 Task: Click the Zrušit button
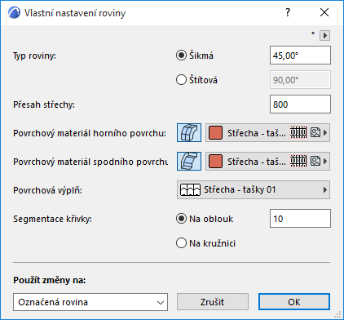[x=213, y=302]
